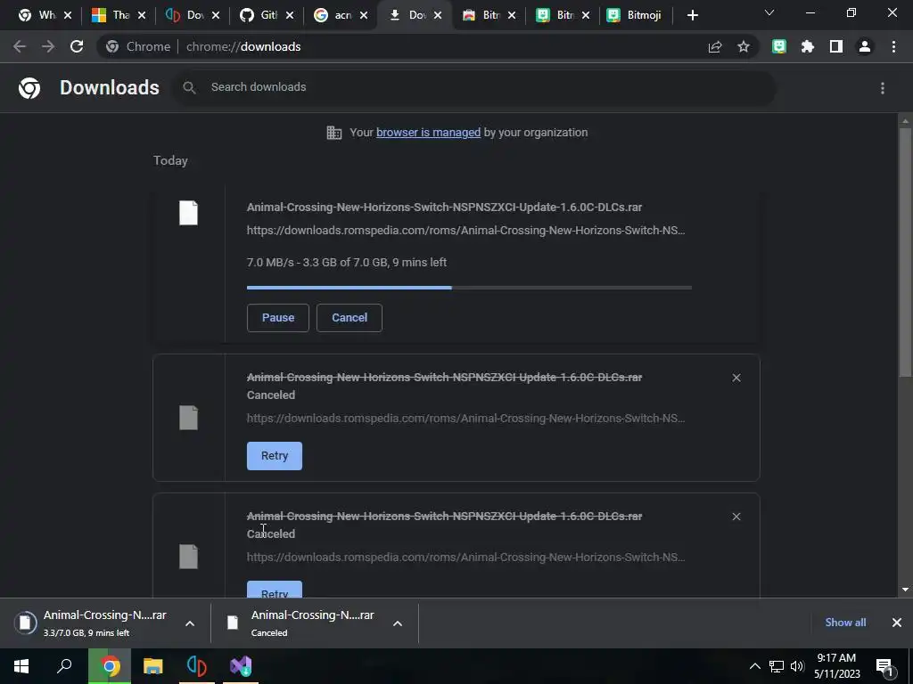Viewport: 913px width, 684px height.
Task: Open the Extensions puzzle-piece menu
Action: pyautogui.click(x=808, y=46)
